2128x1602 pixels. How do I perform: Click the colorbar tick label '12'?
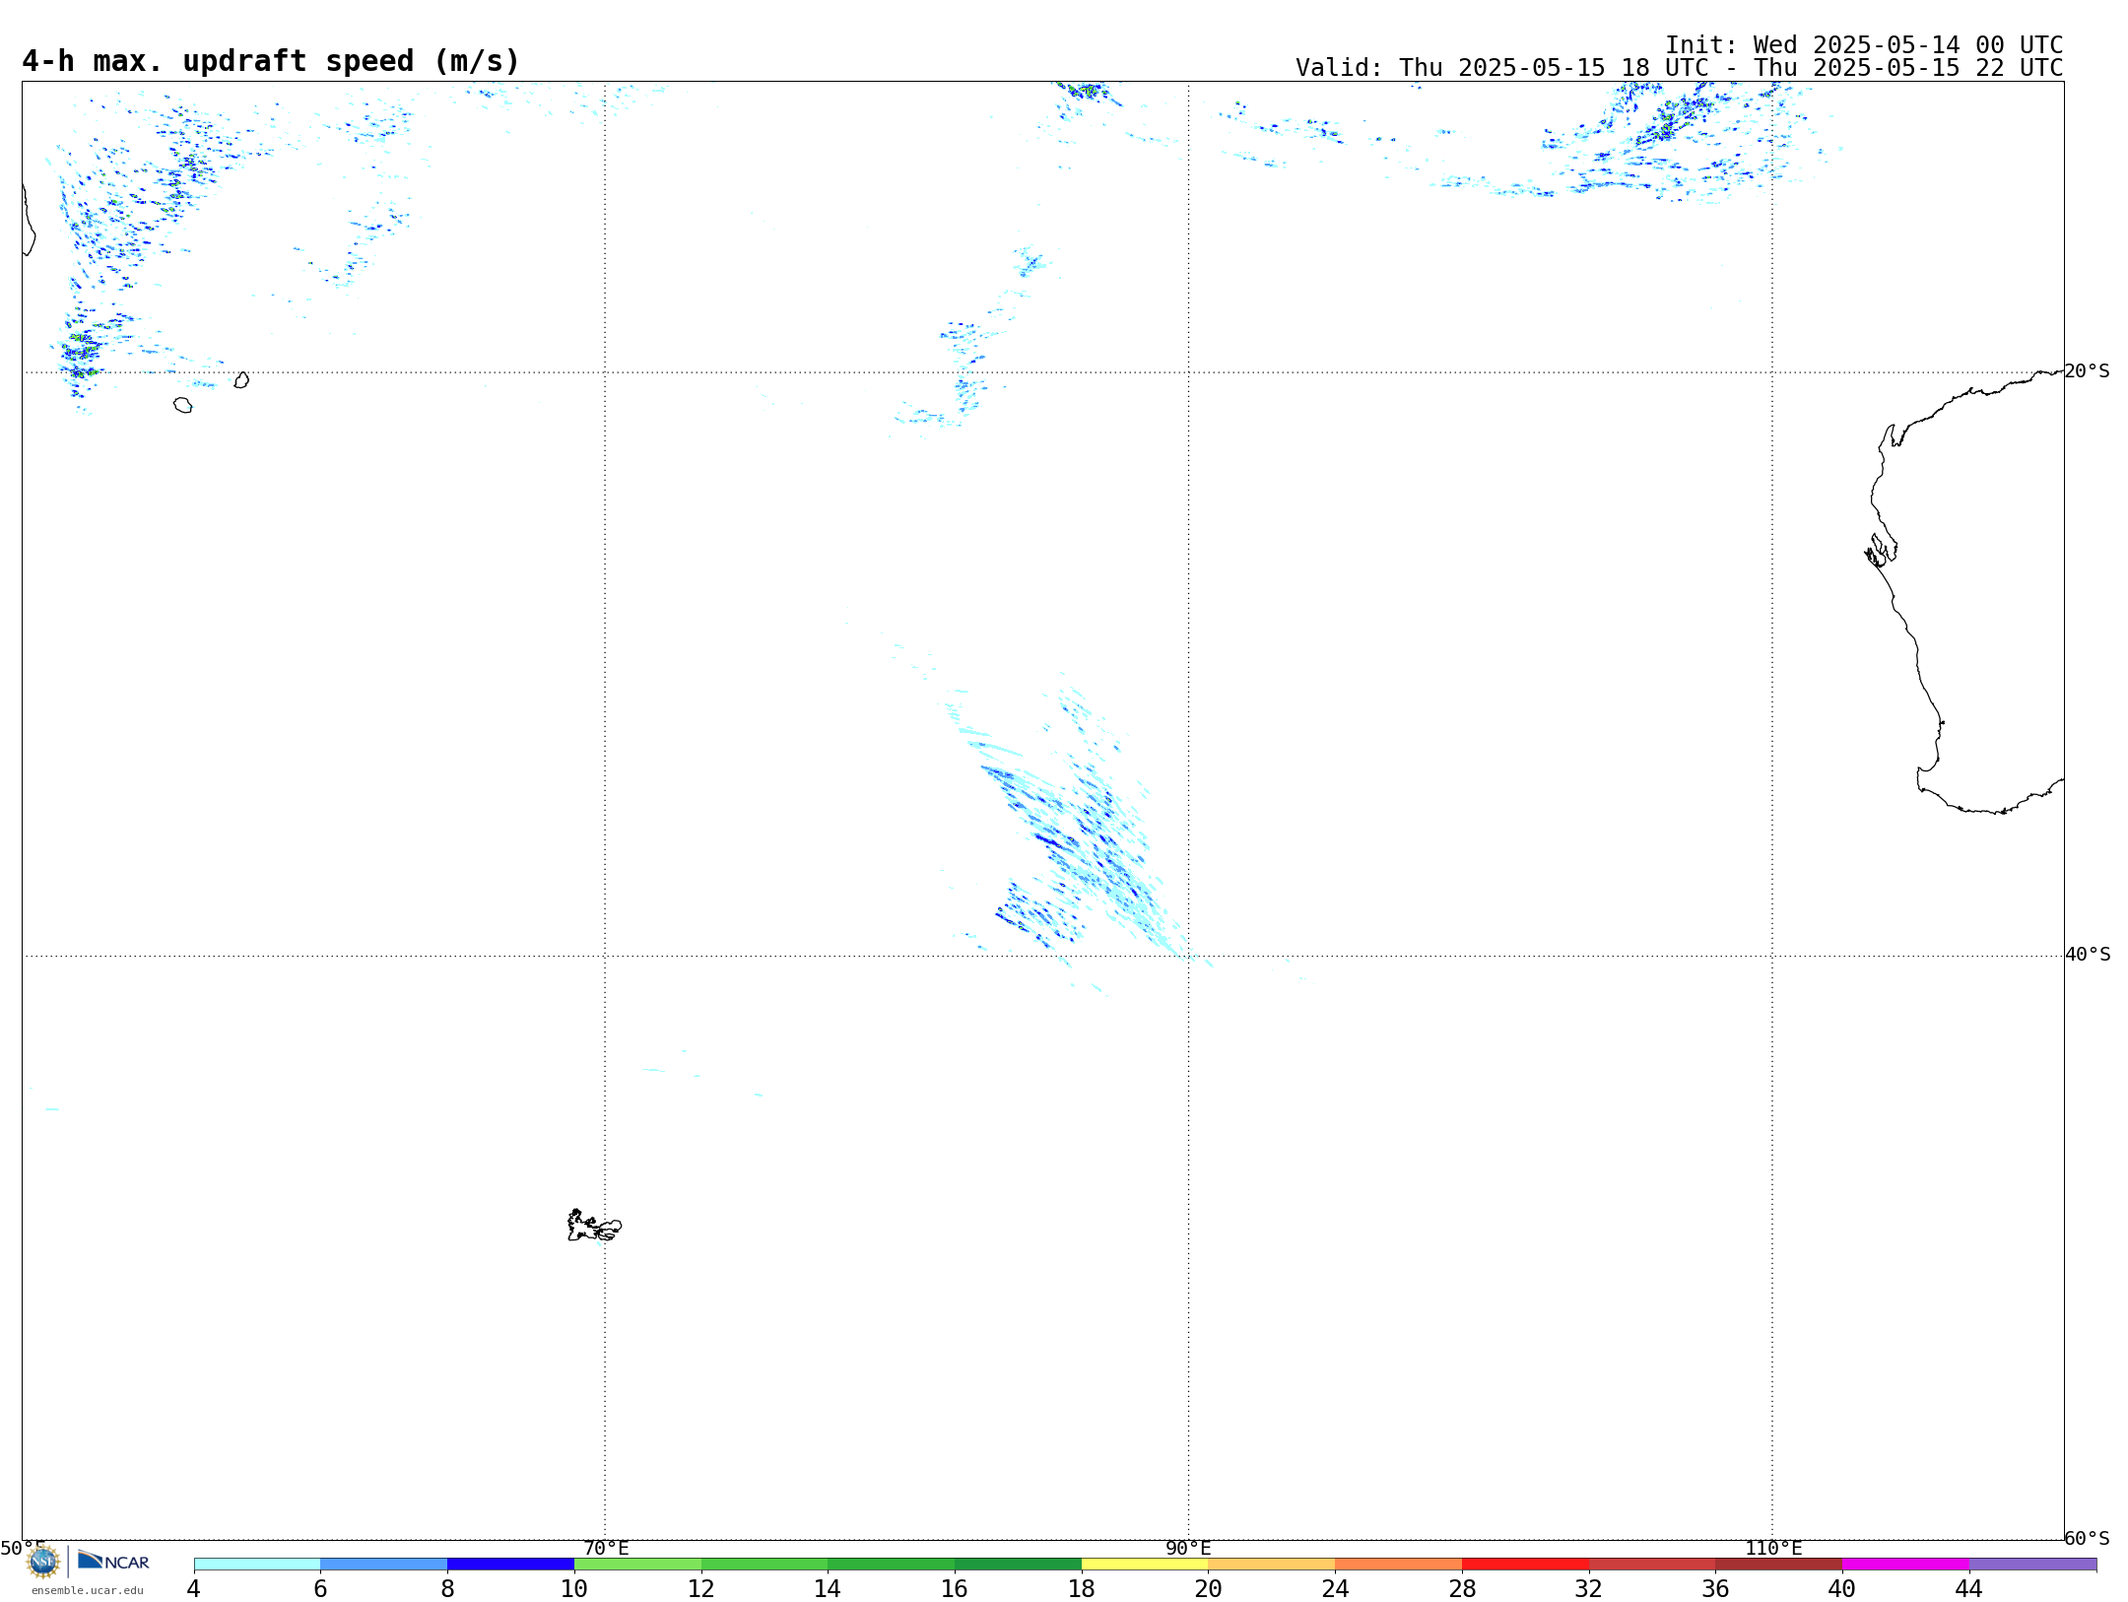701,1588
